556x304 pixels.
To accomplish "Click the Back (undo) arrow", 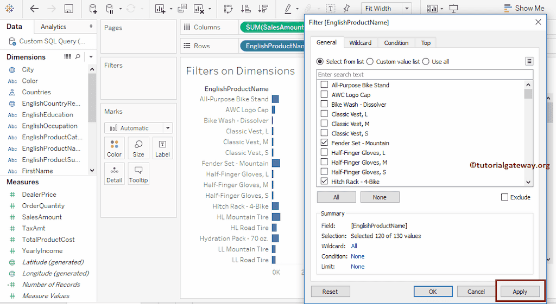I will (34, 9).
